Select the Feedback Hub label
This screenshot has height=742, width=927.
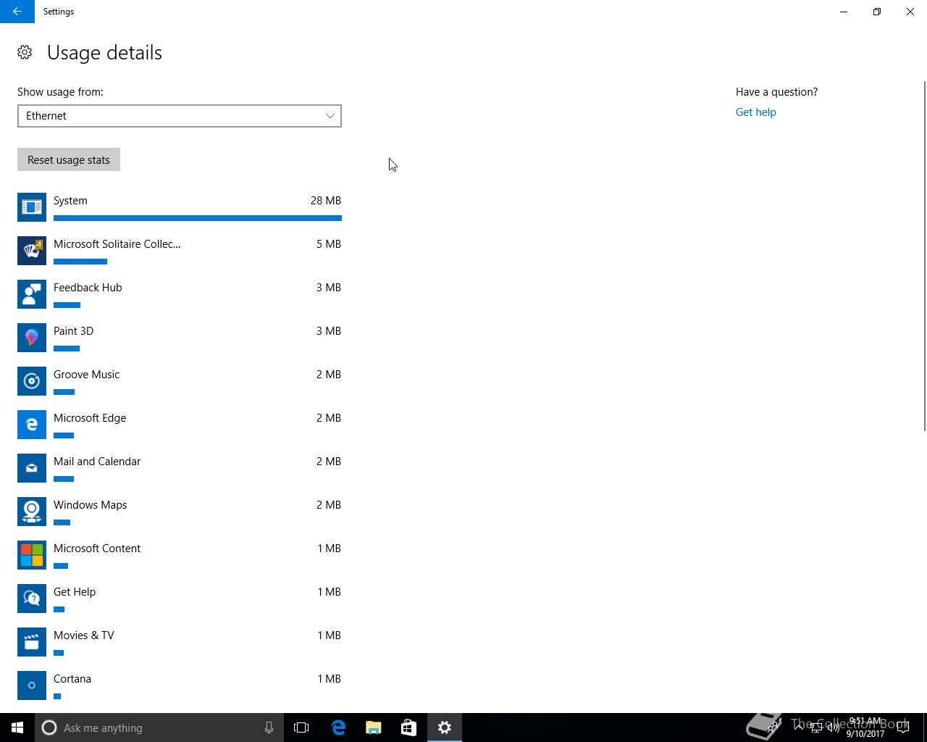88,288
